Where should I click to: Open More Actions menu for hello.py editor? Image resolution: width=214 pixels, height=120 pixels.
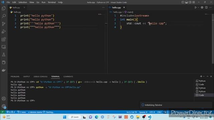point(103,7)
